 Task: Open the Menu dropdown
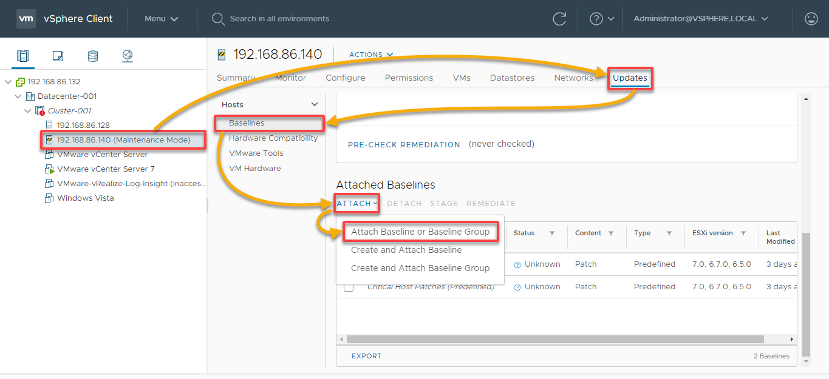coord(162,19)
